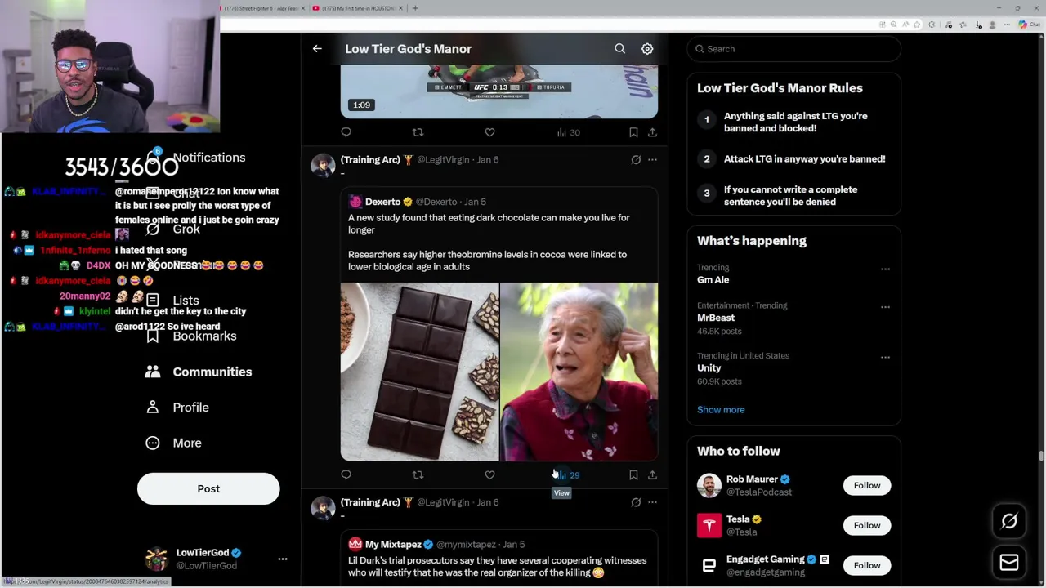
Task: Follow Tesla
Action: tap(867, 525)
